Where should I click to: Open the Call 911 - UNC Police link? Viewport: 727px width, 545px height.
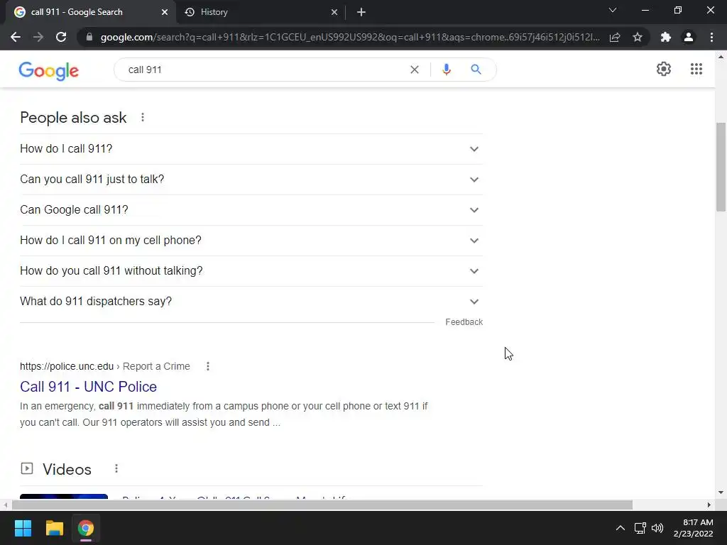[x=89, y=387]
